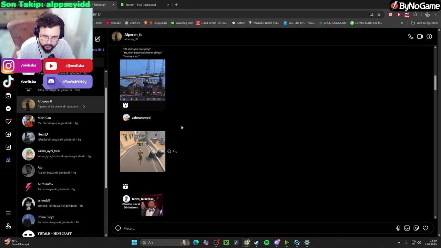Attach a photo using the image icon
Screen dimensions: 441x248
407,228
